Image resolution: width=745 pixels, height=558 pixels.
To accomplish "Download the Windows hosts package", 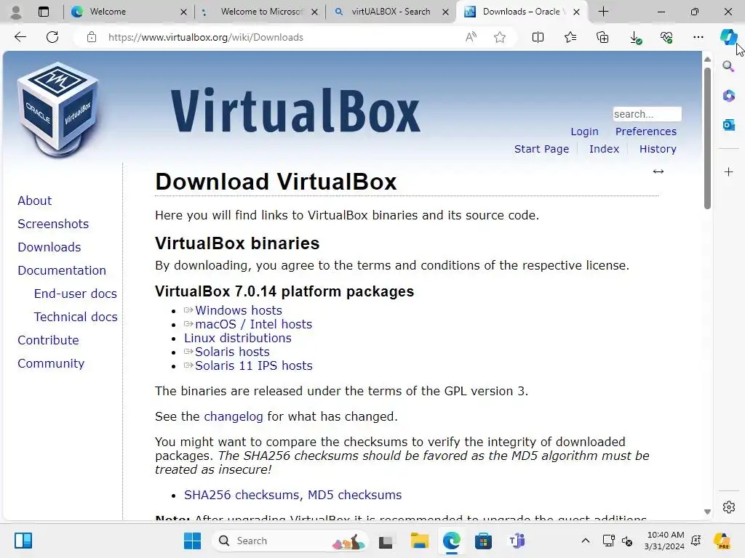I will pos(239,310).
